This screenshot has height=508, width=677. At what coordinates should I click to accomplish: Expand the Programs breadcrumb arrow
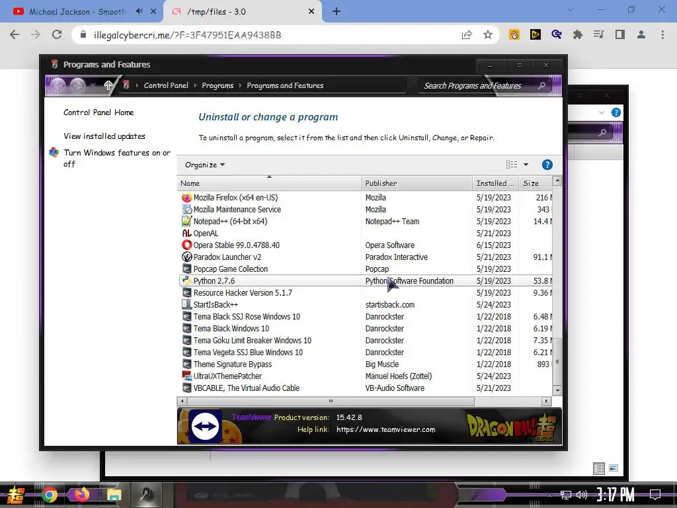(241, 85)
